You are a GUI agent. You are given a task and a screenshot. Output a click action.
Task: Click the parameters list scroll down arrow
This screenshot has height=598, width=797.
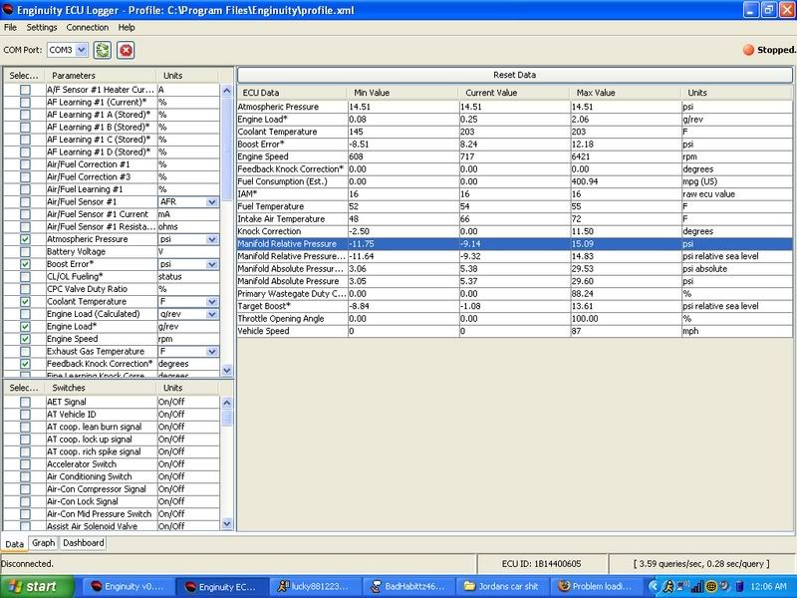point(227,370)
